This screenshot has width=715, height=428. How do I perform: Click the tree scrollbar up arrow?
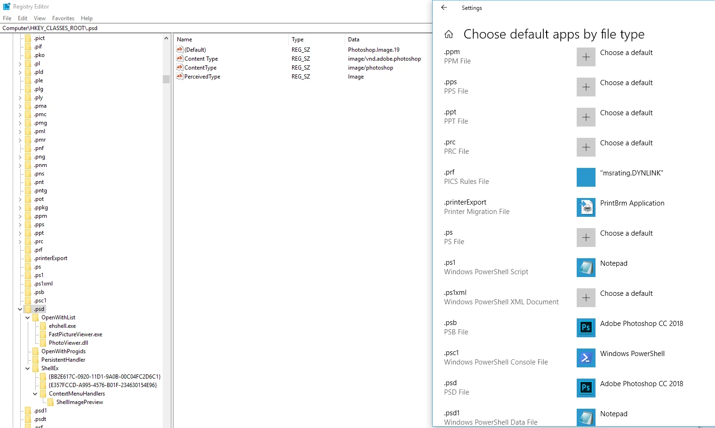click(x=166, y=38)
